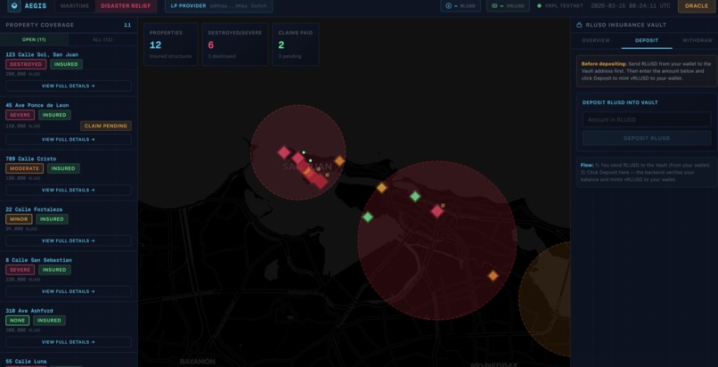Select the red diamond marker inside the large red zone

[437, 211]
